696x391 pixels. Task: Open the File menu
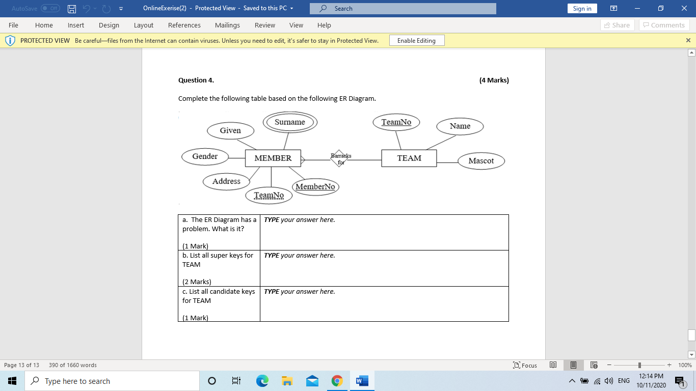pos(13,25)
